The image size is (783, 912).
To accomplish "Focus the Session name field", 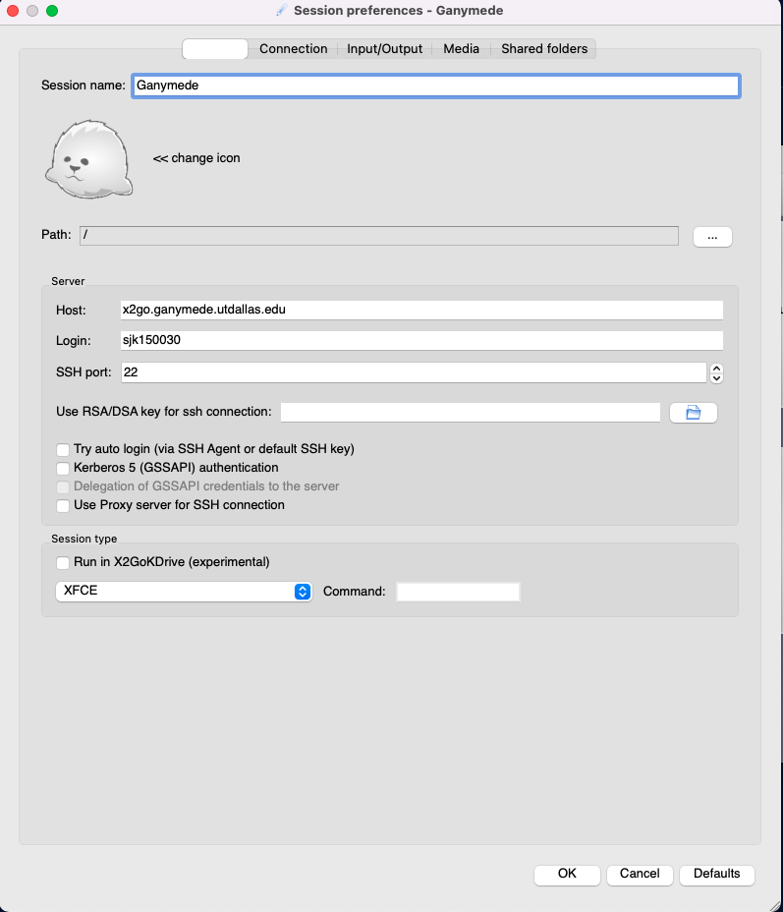I will coord(435,85).
